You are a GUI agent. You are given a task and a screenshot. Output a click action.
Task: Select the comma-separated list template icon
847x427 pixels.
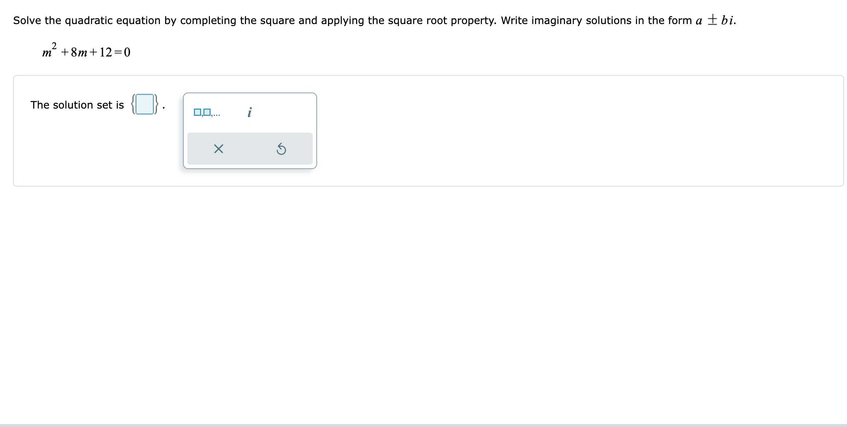[206, 113]
